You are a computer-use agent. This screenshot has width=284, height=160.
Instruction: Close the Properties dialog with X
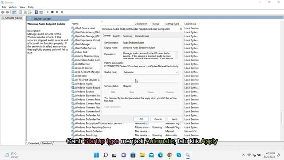click(x=181, y=29)
